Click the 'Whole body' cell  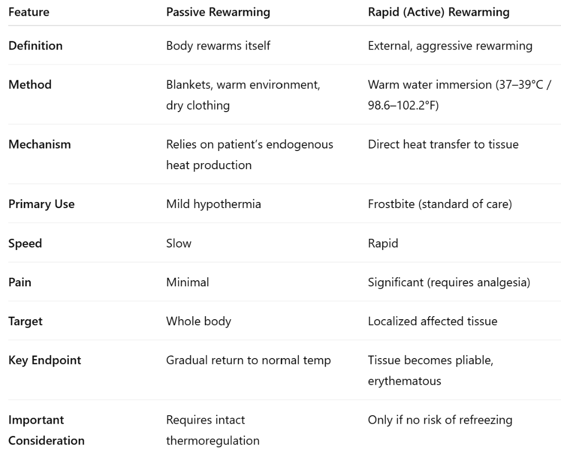click(198, 322)
